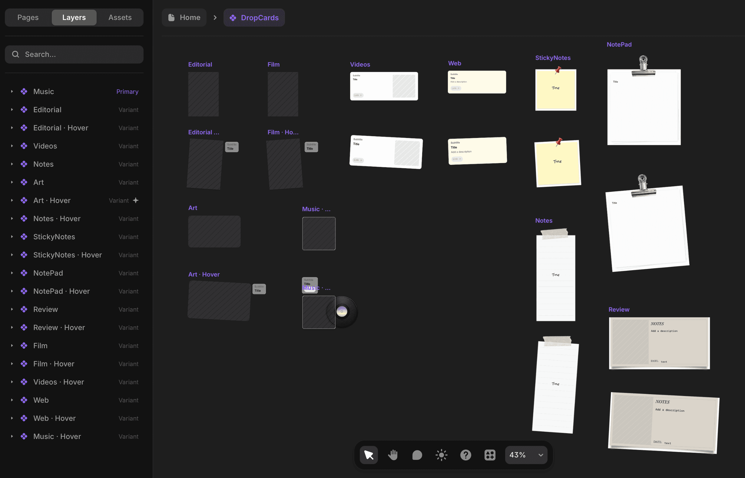Click the layers Search field
The image size is (745, 478).
click(x=74, y=55)
